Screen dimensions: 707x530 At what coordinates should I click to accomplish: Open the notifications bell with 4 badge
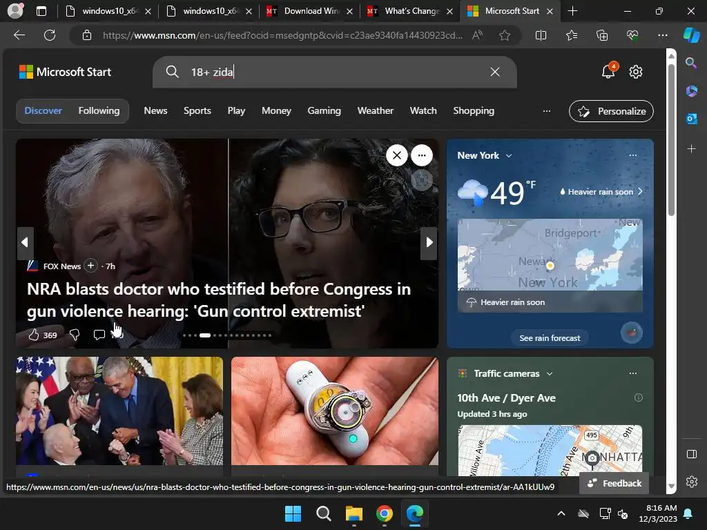[x=609, y=71]
